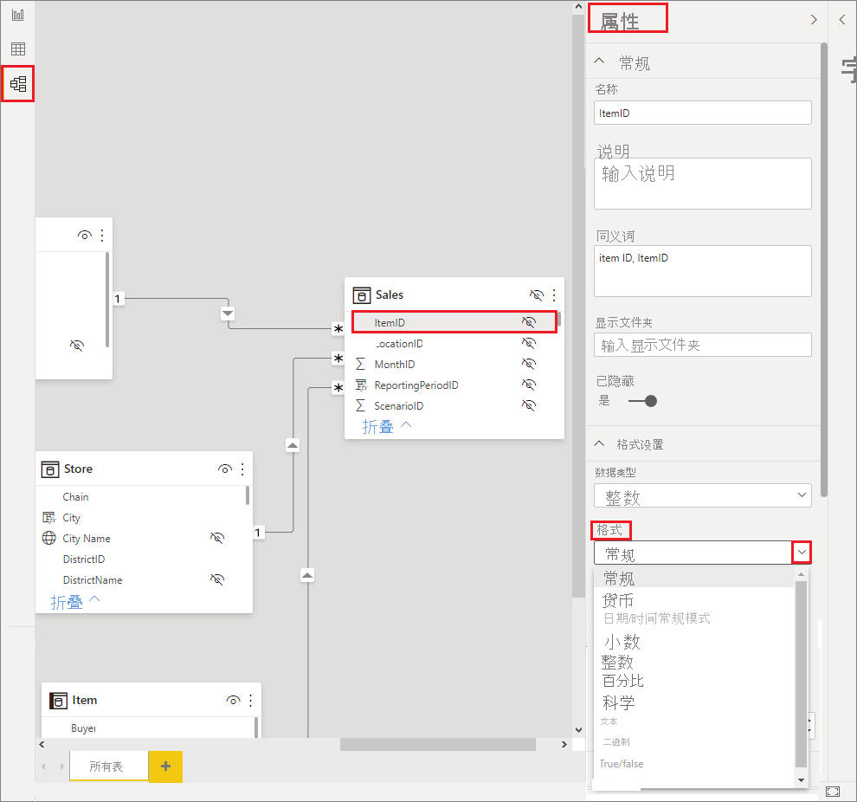Image resolution: width=857 pixels, height=802 pixels.
Task: Click calculated column icon beside ReportingPeriodID
Action: [361, 385]
